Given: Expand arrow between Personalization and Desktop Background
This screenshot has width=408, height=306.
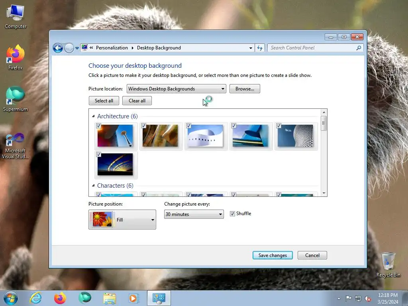Looking at the screenshot, I should pos(132,48).
